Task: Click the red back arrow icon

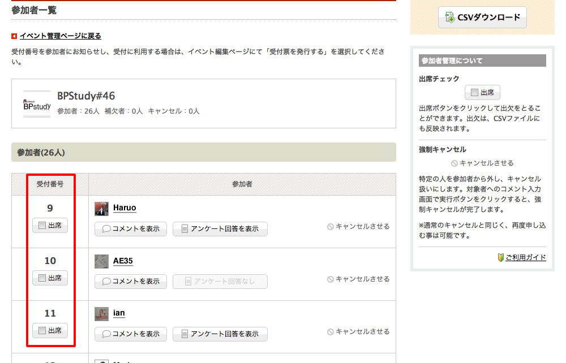Action: [14, 36]
